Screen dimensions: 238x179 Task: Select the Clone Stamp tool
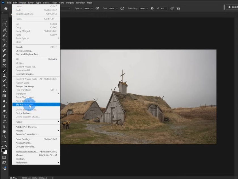[x=4, y=76]
